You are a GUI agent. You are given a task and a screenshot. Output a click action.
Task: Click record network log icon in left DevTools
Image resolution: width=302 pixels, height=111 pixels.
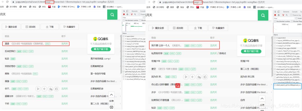click(x=124, y=14)
